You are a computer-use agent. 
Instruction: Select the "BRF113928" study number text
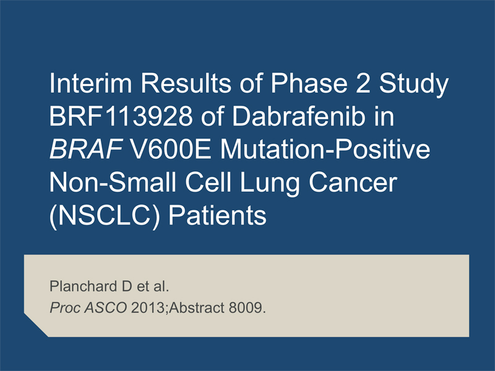tap(121, 116)
